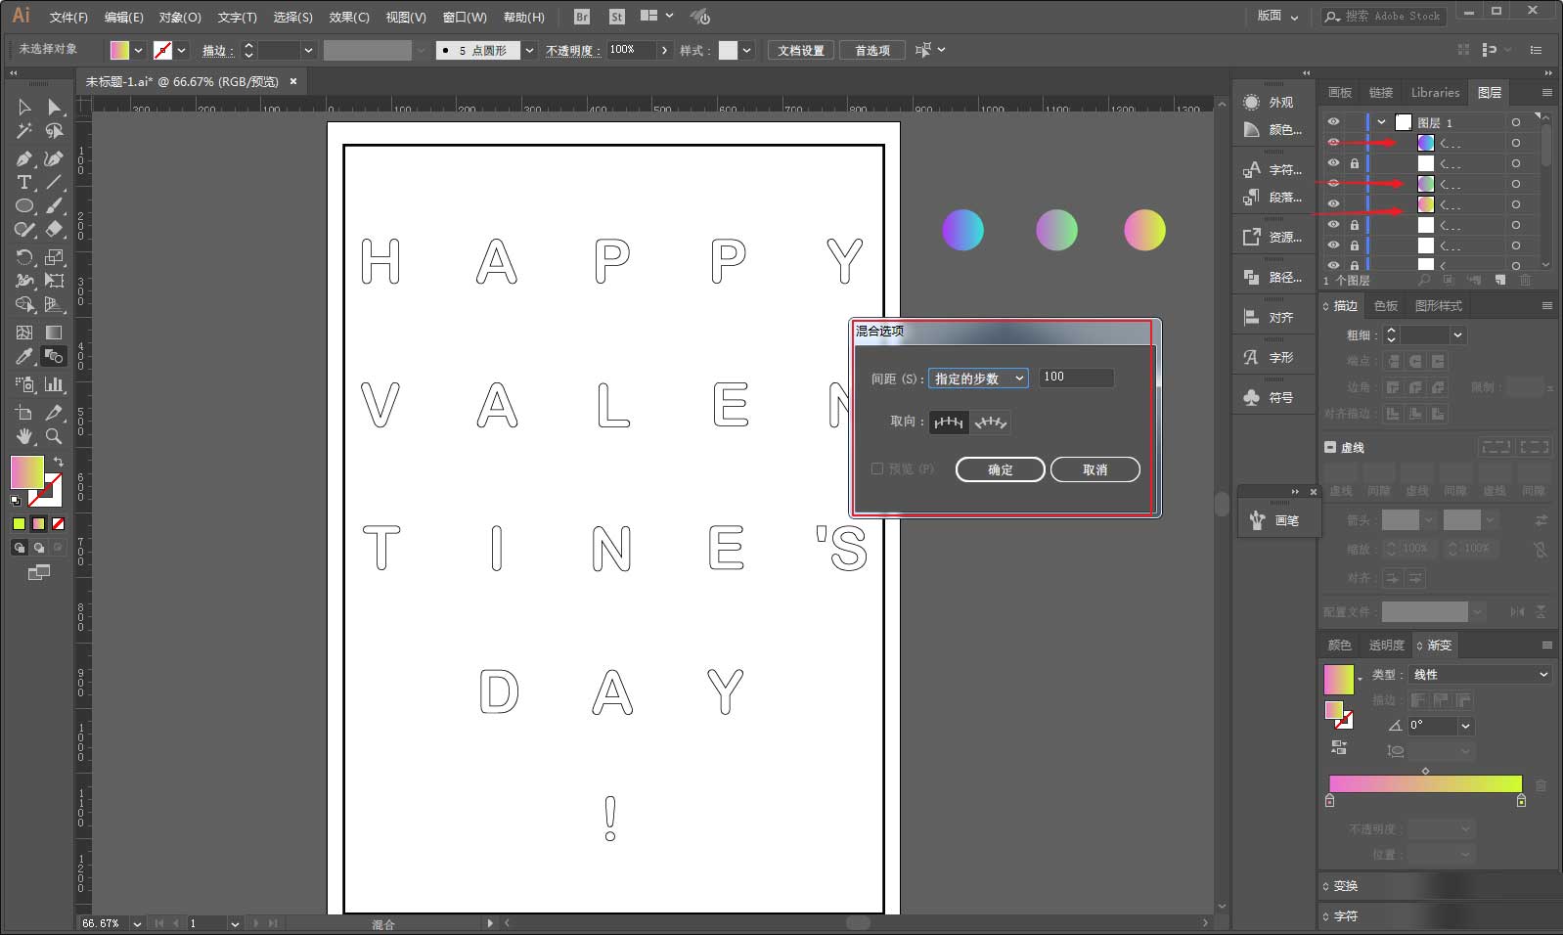Choose the align-to-path orientation icon
The height and width of the screenshot is (935, 1563).
coord(990,423)
